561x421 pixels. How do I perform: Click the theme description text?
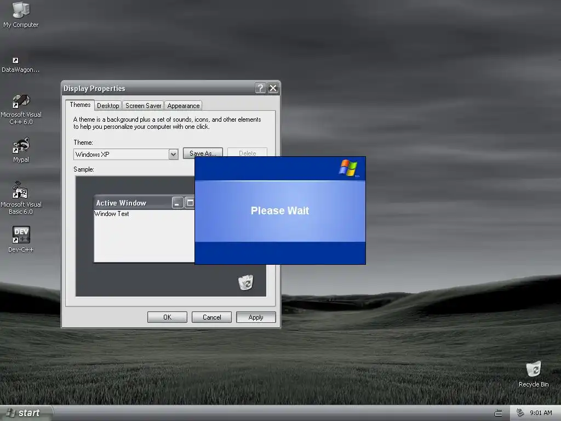coord(167,123)
